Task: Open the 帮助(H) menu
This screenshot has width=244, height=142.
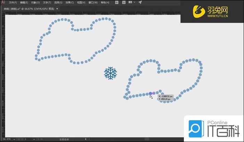Action: pos(105,3)
